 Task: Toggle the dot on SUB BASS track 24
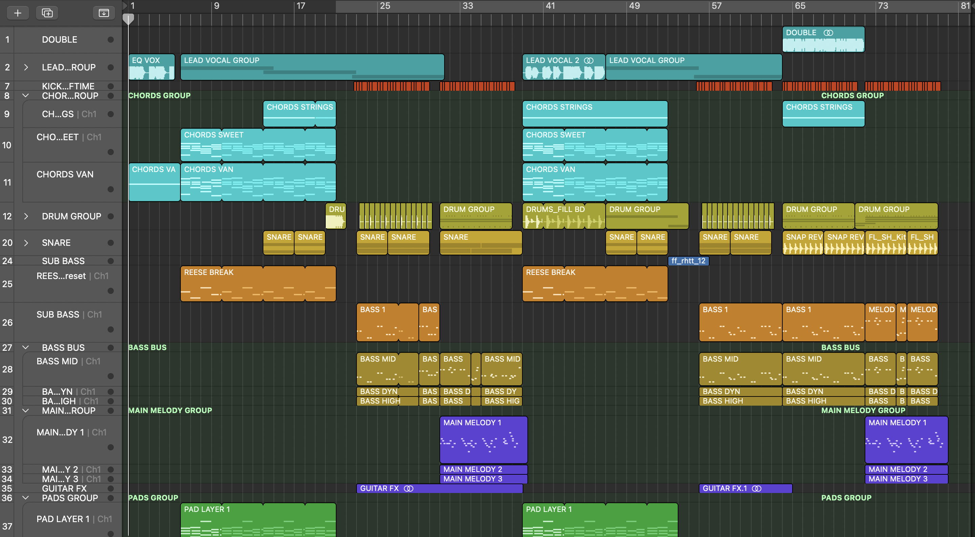click(110, 261)
